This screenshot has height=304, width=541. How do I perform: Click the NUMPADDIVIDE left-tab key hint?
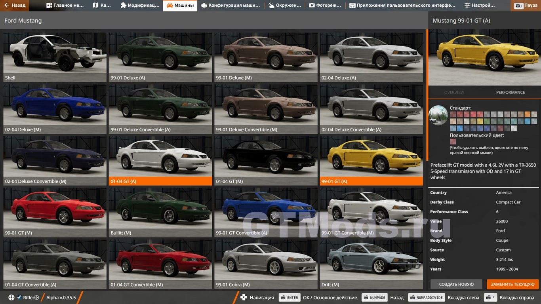click(x=426, y=297)
